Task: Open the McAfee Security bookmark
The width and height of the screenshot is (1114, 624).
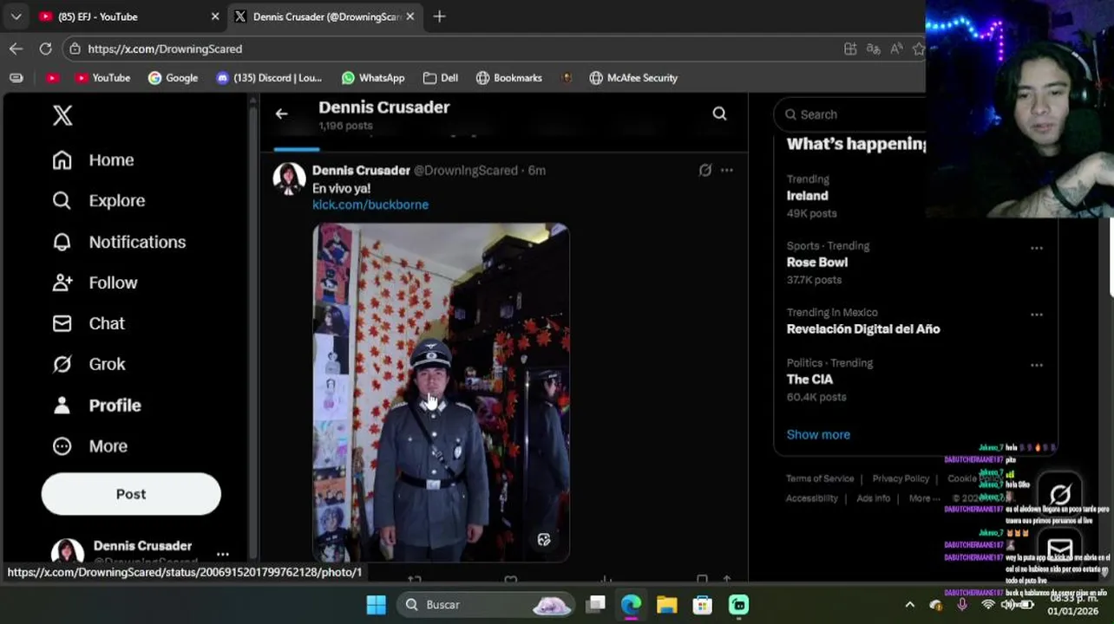Action: click(633, 78)
